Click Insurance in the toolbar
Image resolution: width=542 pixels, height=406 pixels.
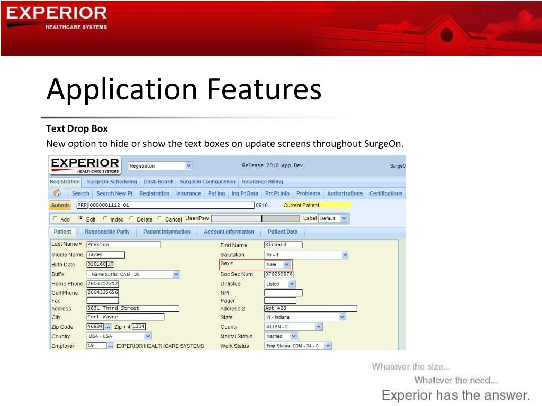[x=188, y=193]
